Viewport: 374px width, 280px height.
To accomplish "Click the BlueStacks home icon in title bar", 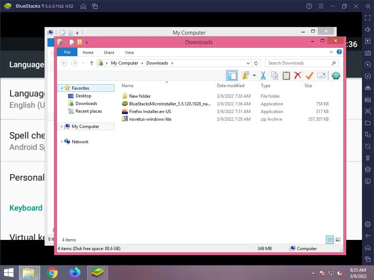I will (83, 6).
